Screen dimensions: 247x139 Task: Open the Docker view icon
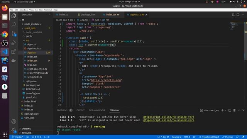pyautogui.click(x=14, y=60)
